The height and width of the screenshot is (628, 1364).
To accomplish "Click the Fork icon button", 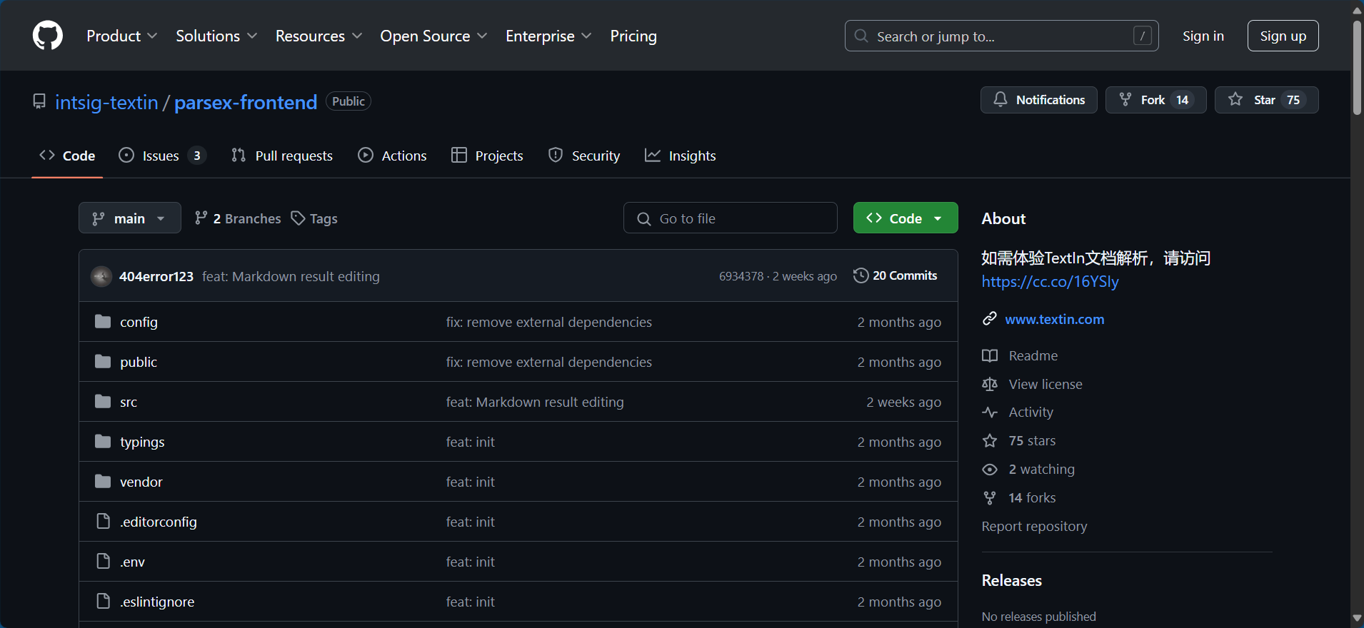I will 1125,100.
